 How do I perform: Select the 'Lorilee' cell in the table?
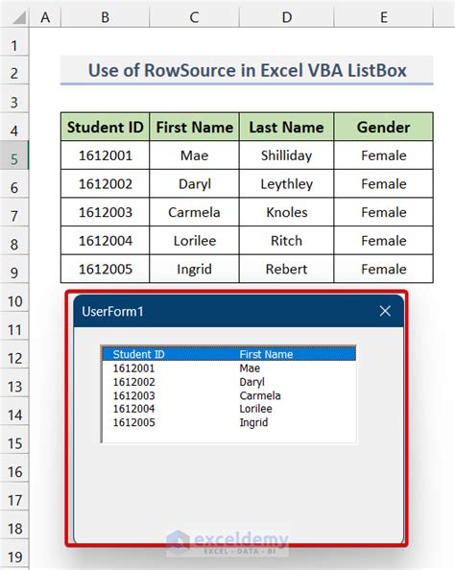point(194,240)
